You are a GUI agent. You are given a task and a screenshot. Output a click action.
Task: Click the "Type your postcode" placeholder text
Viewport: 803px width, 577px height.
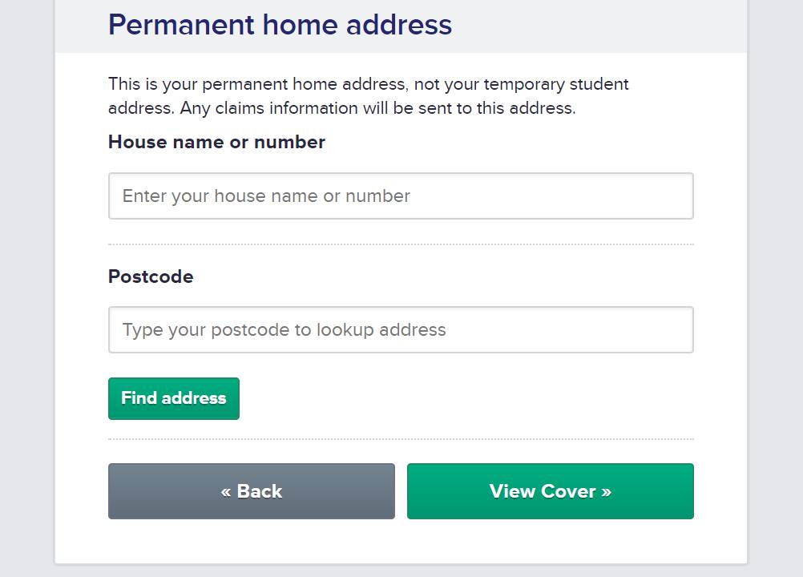284,330
